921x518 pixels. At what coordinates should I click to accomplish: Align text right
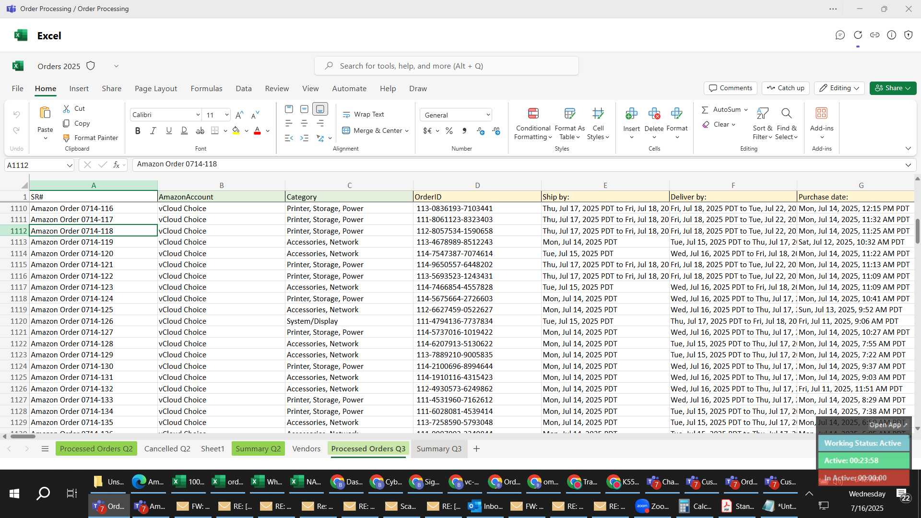pos(320,123)
